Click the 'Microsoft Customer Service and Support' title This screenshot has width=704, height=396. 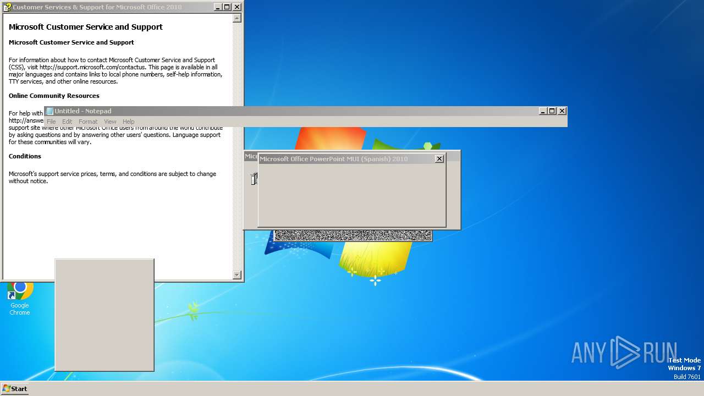(86, 27)
